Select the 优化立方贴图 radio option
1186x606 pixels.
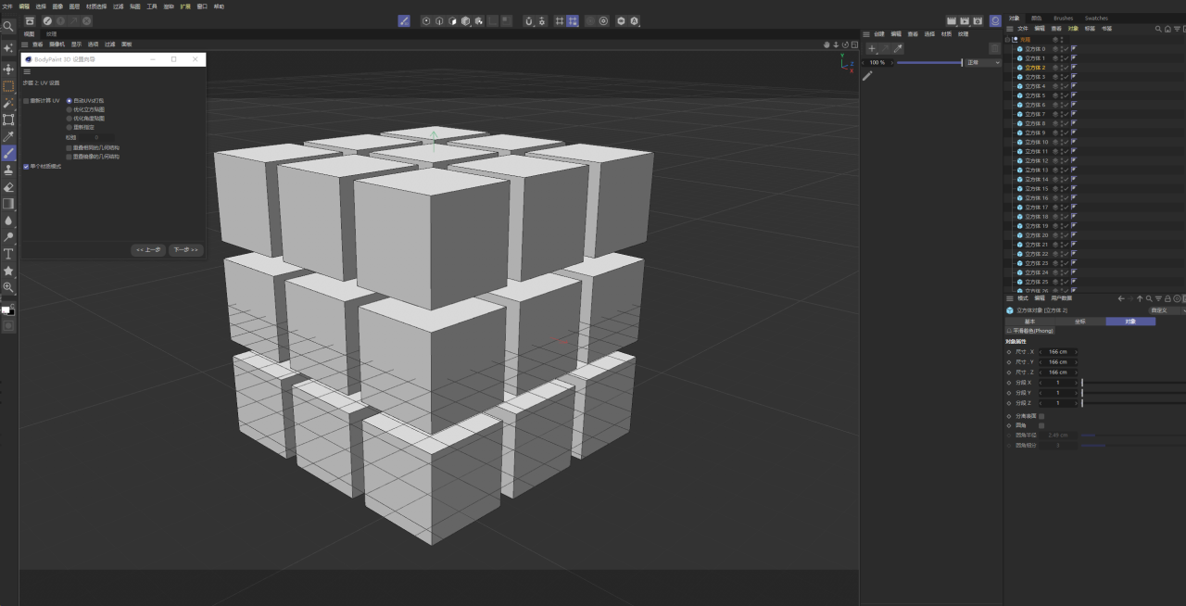69,109
